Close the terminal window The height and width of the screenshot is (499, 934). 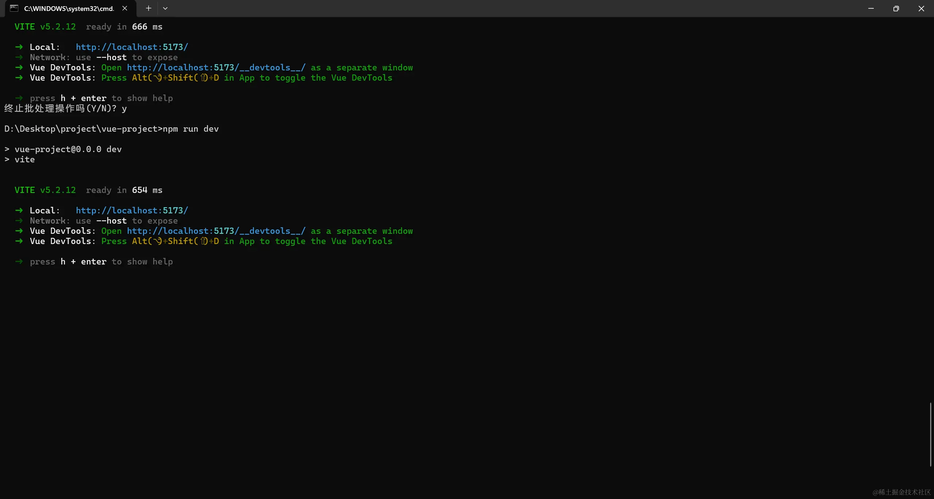921,8
